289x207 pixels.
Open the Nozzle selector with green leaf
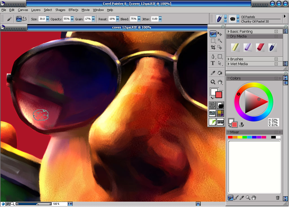click(x=213, y=122)
